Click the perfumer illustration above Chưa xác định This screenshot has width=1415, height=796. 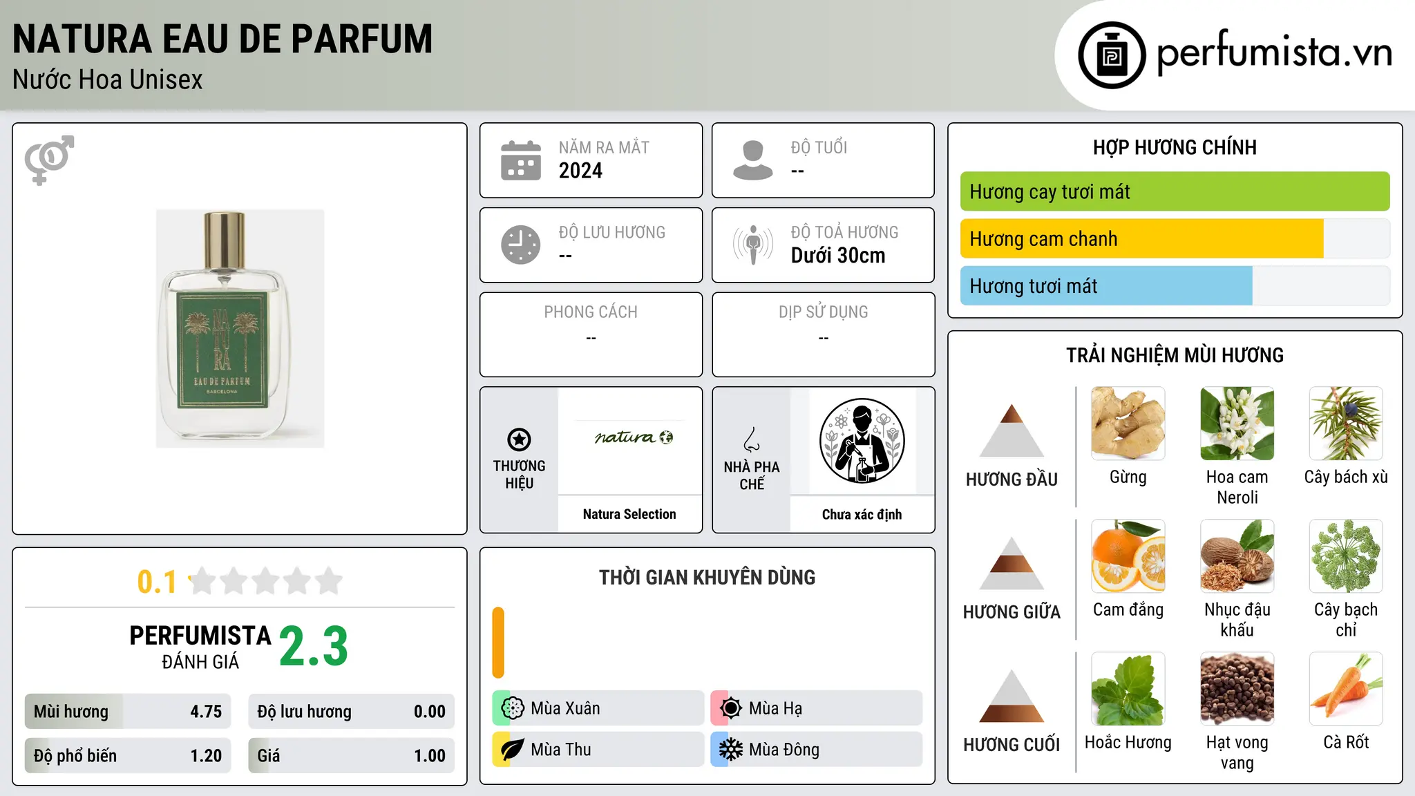862,441
